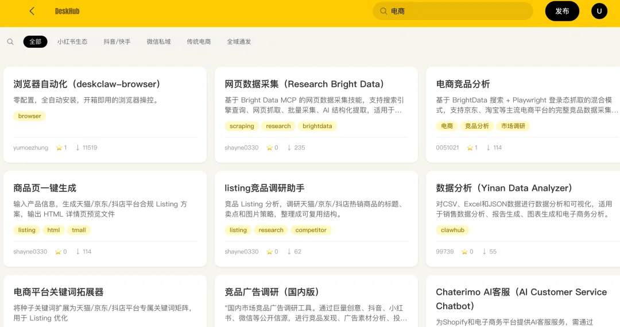Click download icon on 电商竞品分析 card
The width and height of the screenshot is (620, 327).
click(489, 148)
